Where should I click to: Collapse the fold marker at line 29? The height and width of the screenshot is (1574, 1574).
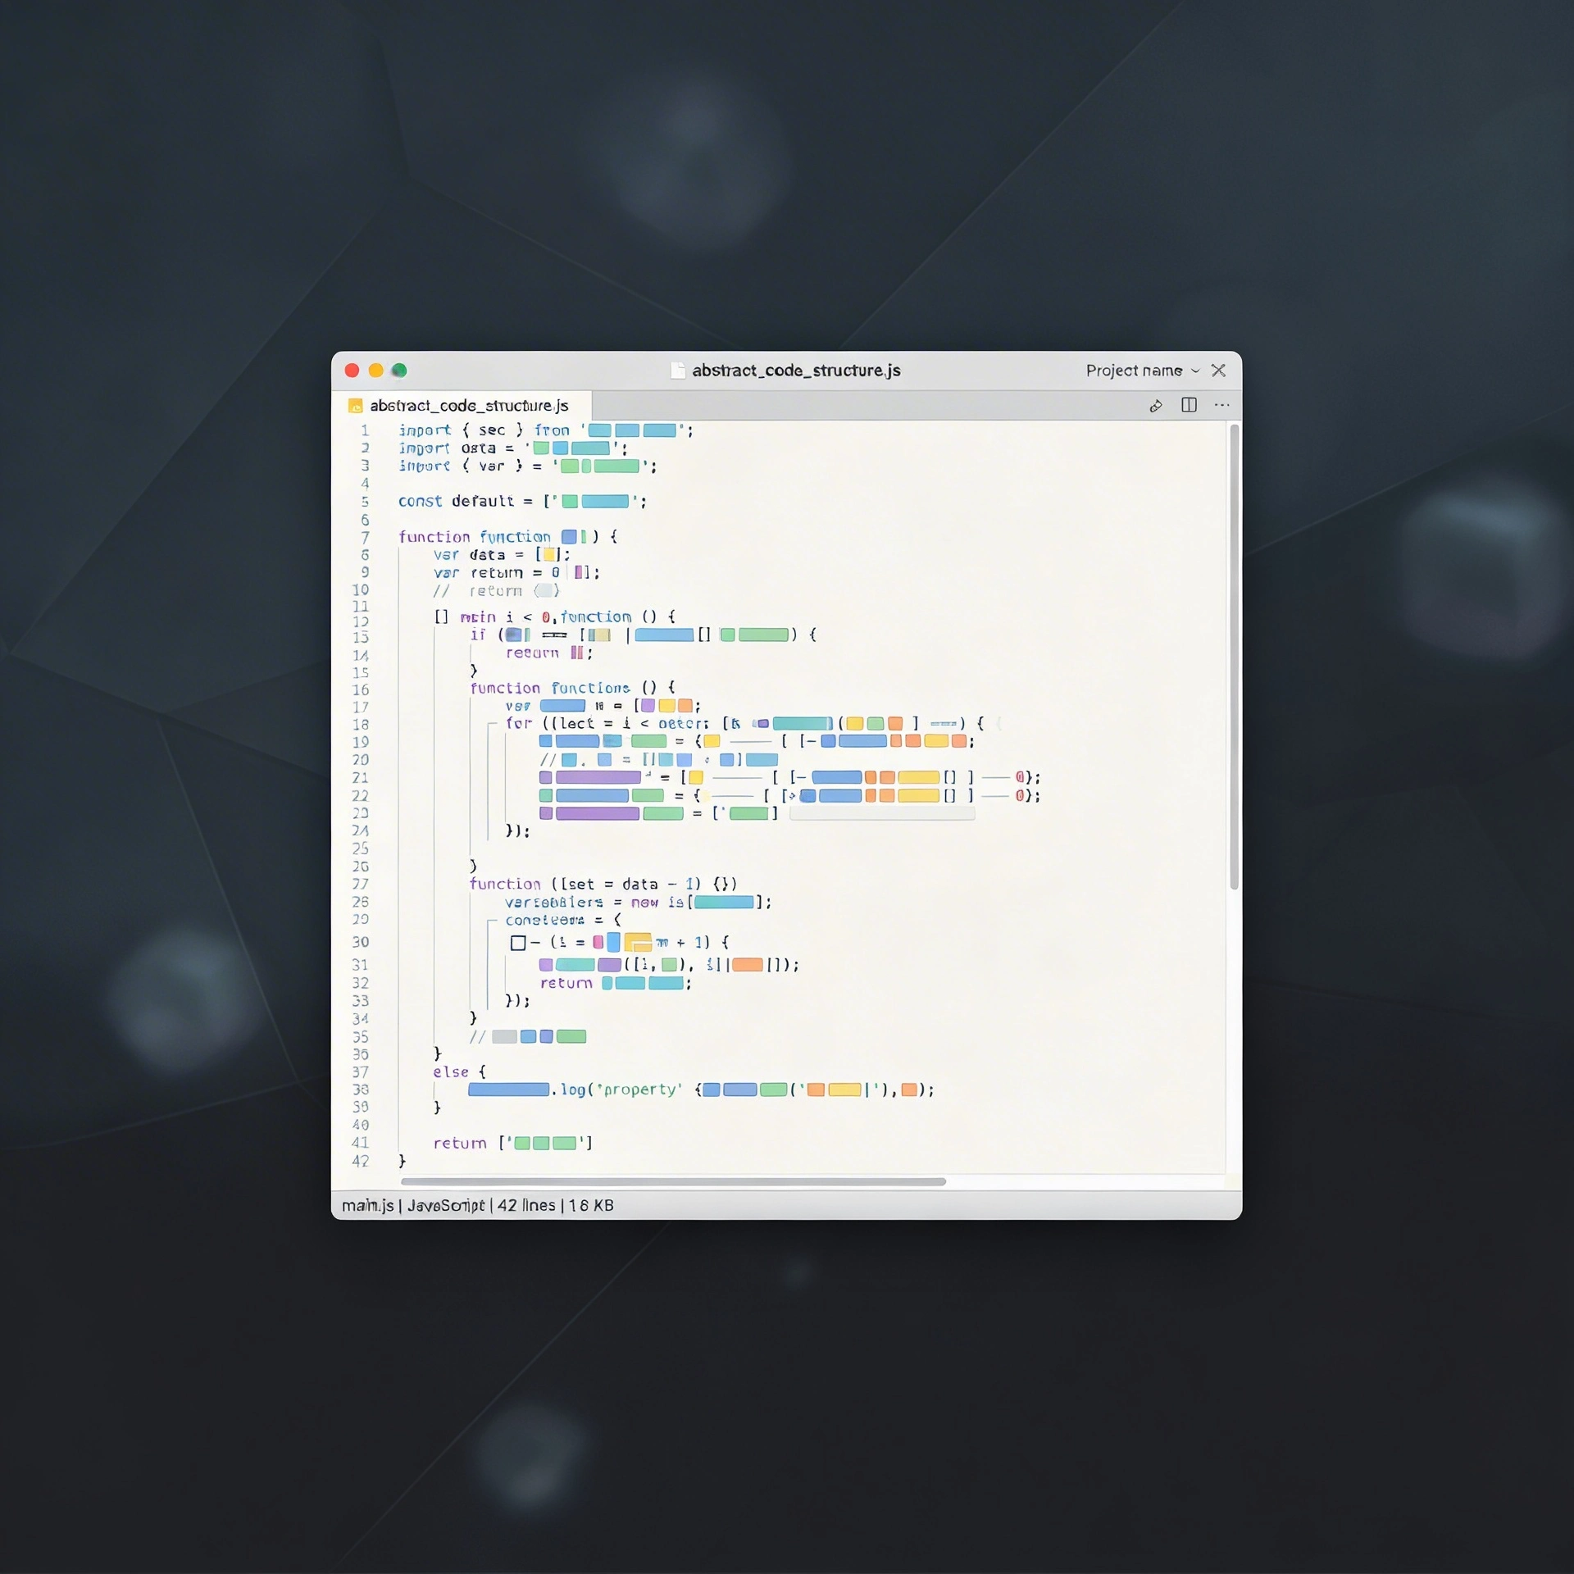click(x=491, y=921)
